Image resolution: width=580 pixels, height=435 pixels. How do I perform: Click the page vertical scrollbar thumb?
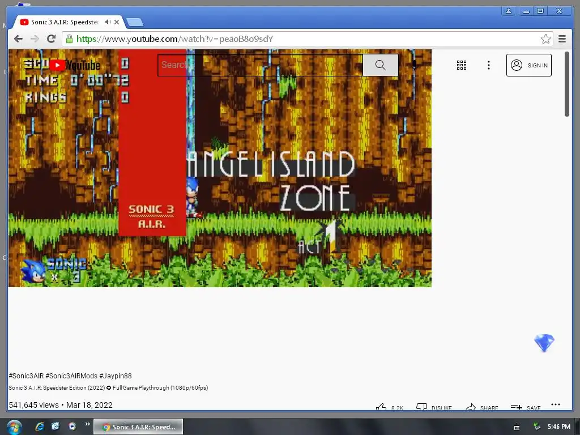click(x=566, y=84)
